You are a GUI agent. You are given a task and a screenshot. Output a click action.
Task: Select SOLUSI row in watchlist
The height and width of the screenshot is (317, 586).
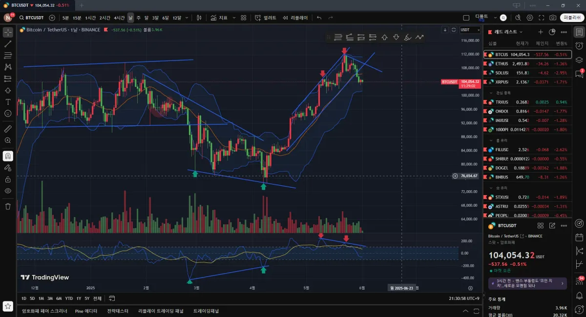coord(527,73)
